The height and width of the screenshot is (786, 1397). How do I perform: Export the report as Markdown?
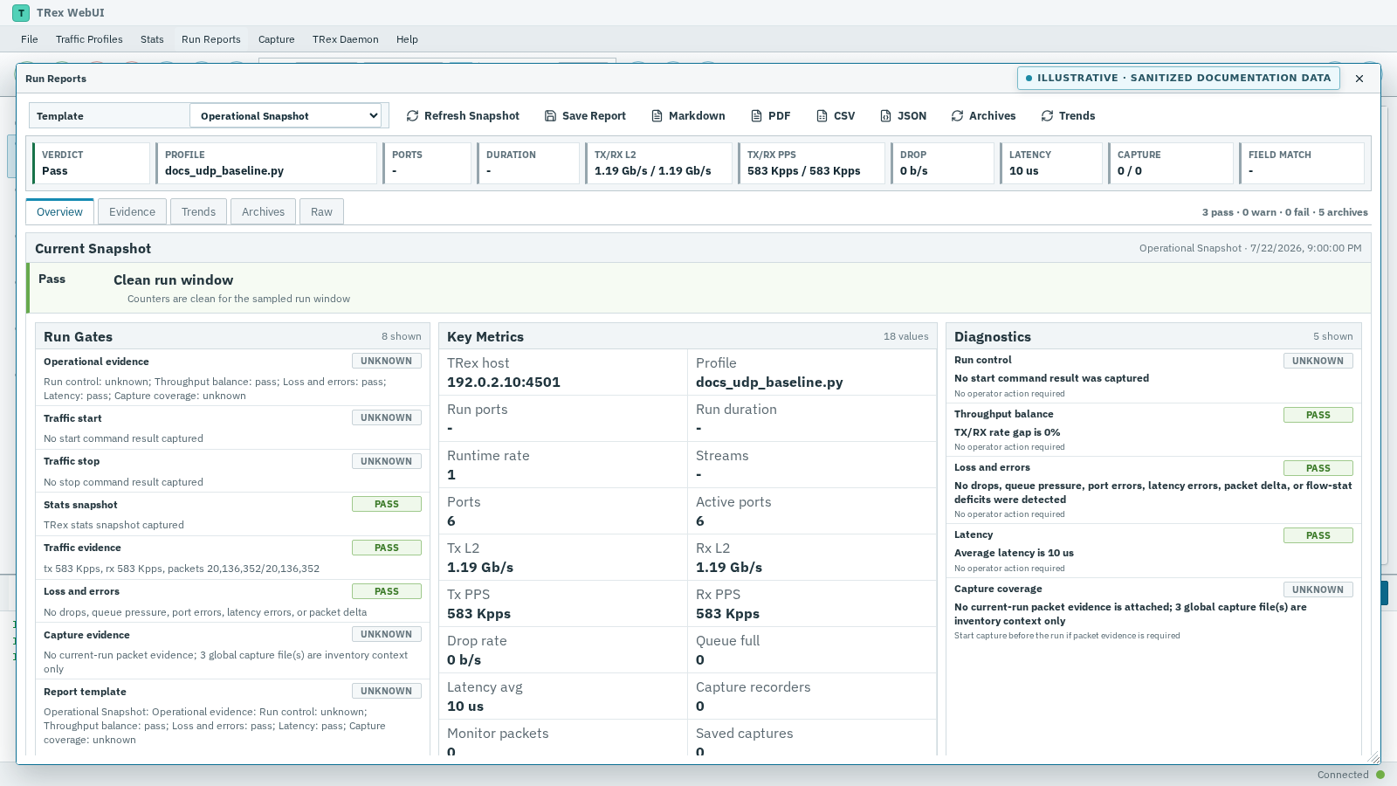click(x=688, y=116)
